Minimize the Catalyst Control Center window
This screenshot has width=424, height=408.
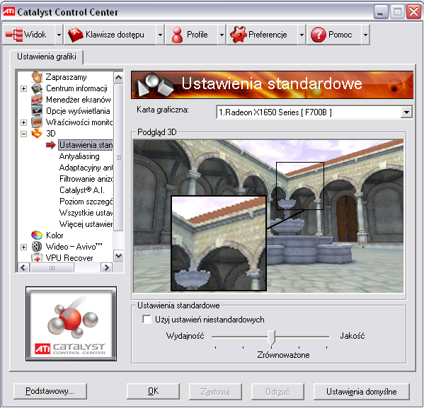coord(380,12)
